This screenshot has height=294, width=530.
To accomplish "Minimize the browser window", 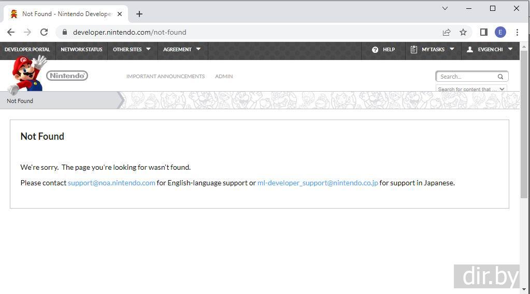I will click(469, 8).
